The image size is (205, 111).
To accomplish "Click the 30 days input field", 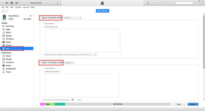I will coord(73,100).
